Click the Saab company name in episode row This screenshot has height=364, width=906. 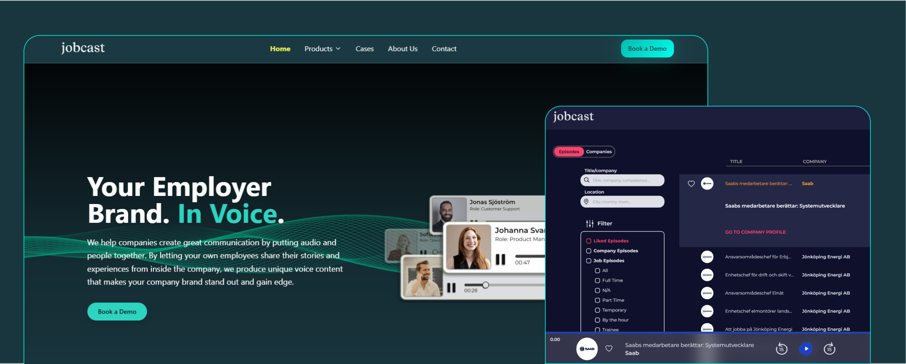(x=808, y=183)
